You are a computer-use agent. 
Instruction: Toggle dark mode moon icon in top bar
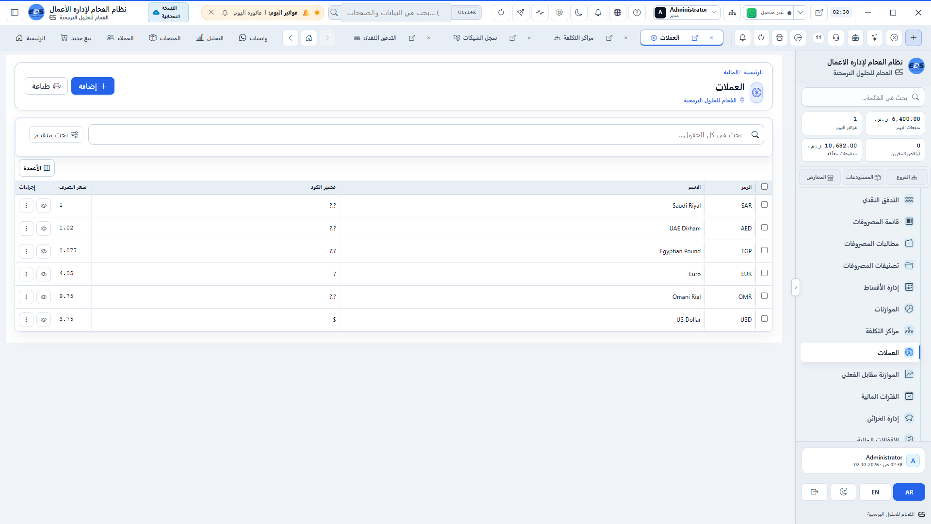[578, 13]
